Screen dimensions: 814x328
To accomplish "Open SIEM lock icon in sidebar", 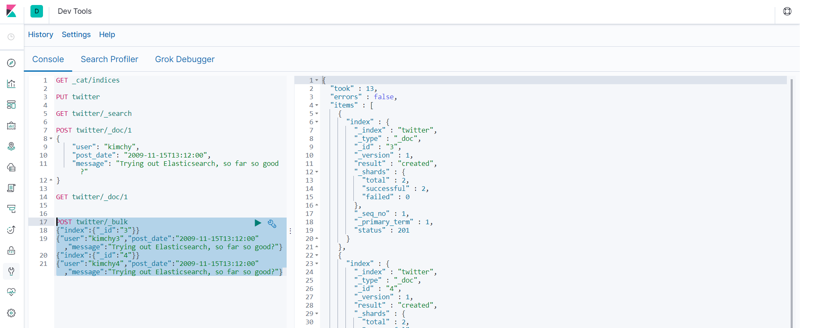I will pos(11,250).
